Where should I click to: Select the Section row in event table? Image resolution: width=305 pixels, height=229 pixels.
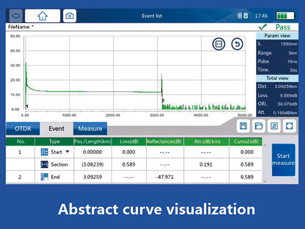click(x=134, y=165)
